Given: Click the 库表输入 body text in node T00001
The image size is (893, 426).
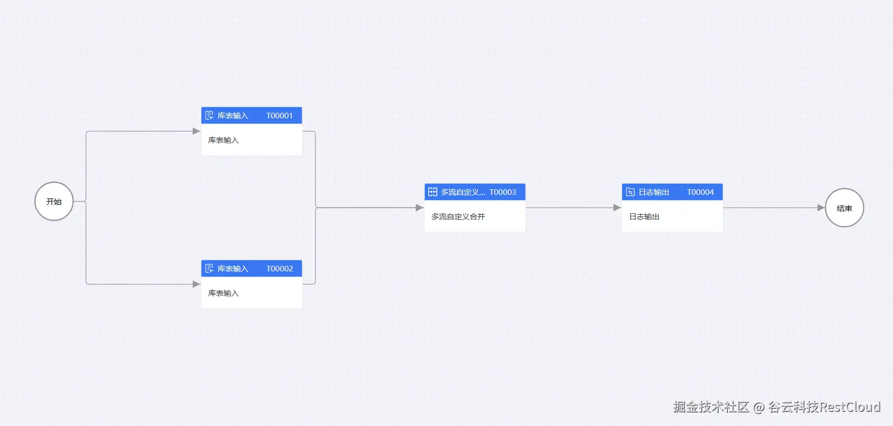Looking at the screenshot, I should coord(223,140).
